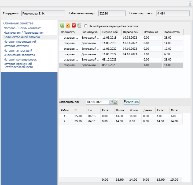Click the 'Остаток на ...' column header

tap(152, 32)
